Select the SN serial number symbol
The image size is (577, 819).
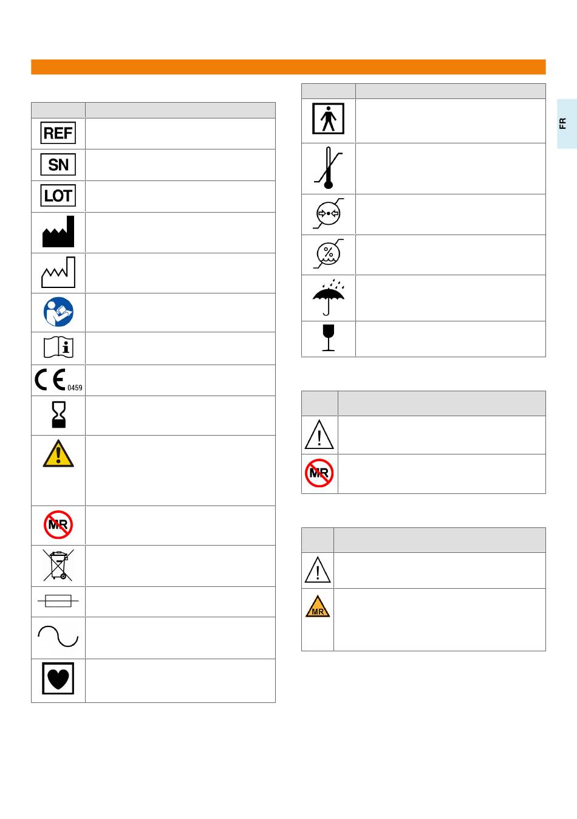(58, 165)
